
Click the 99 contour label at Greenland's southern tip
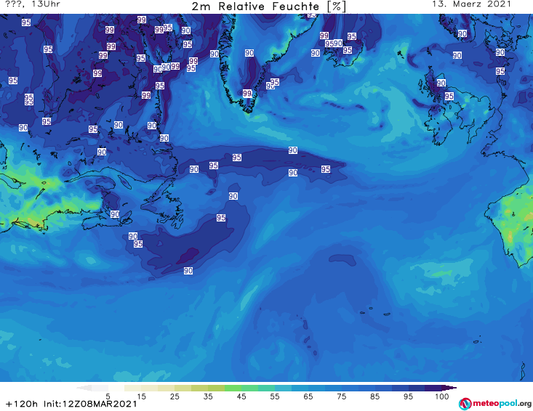click(x=247, y=93)
